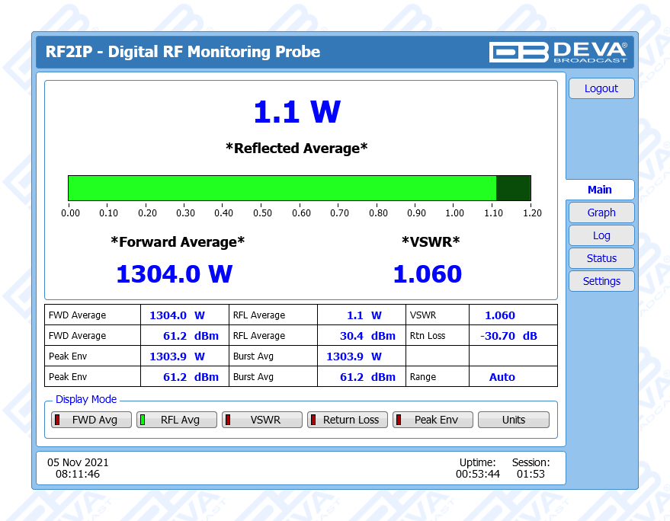Viewport: 670px width, 521px height.
Task: Enable the FWD Avg display mode
Action: 86,420
